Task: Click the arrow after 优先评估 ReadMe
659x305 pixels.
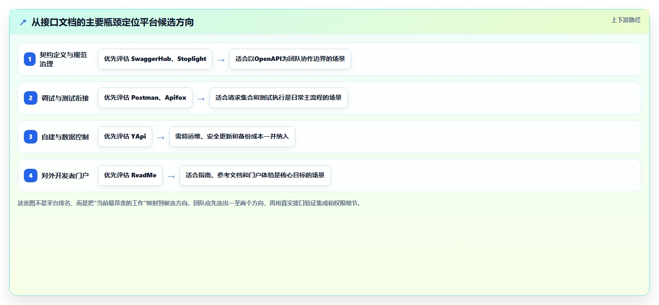Action: pos(171,176)
